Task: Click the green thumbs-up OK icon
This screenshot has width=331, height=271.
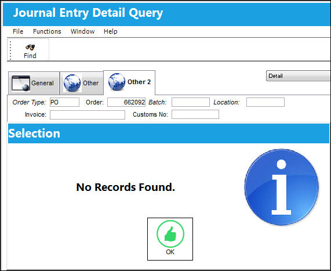Action: coord(170,234)
